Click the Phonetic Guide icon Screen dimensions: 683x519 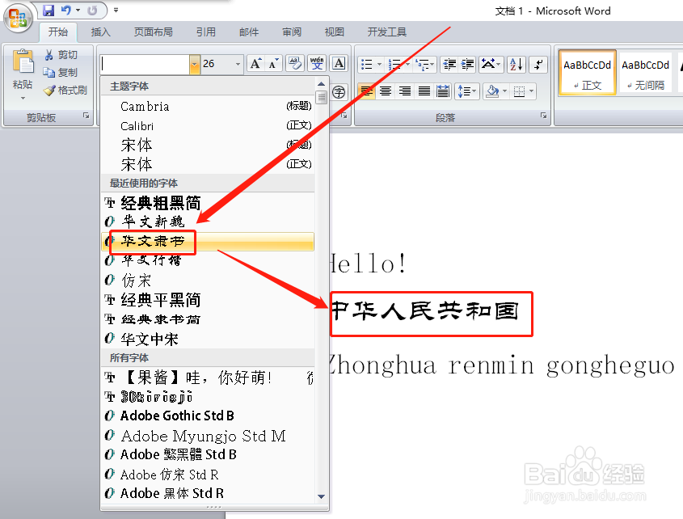(x=317, y=63)
